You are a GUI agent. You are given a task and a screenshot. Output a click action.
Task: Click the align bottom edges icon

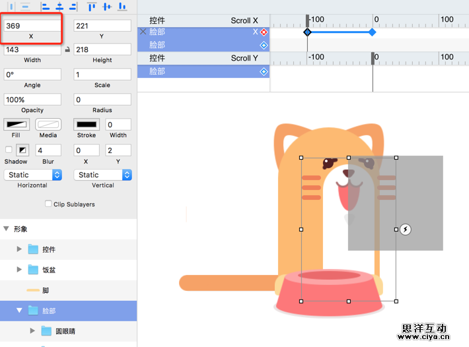pyautogui.click(x=122, y=7)
